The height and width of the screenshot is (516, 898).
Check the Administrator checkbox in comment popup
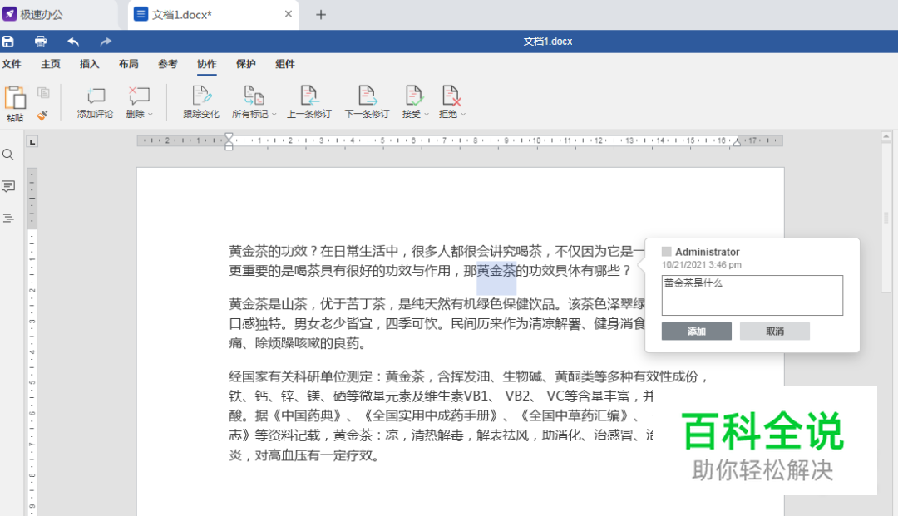point(665,251)
